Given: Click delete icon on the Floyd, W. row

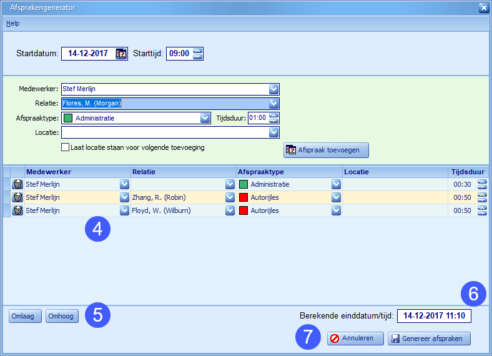Looking at the screenshot, I should tap(17, 210).
